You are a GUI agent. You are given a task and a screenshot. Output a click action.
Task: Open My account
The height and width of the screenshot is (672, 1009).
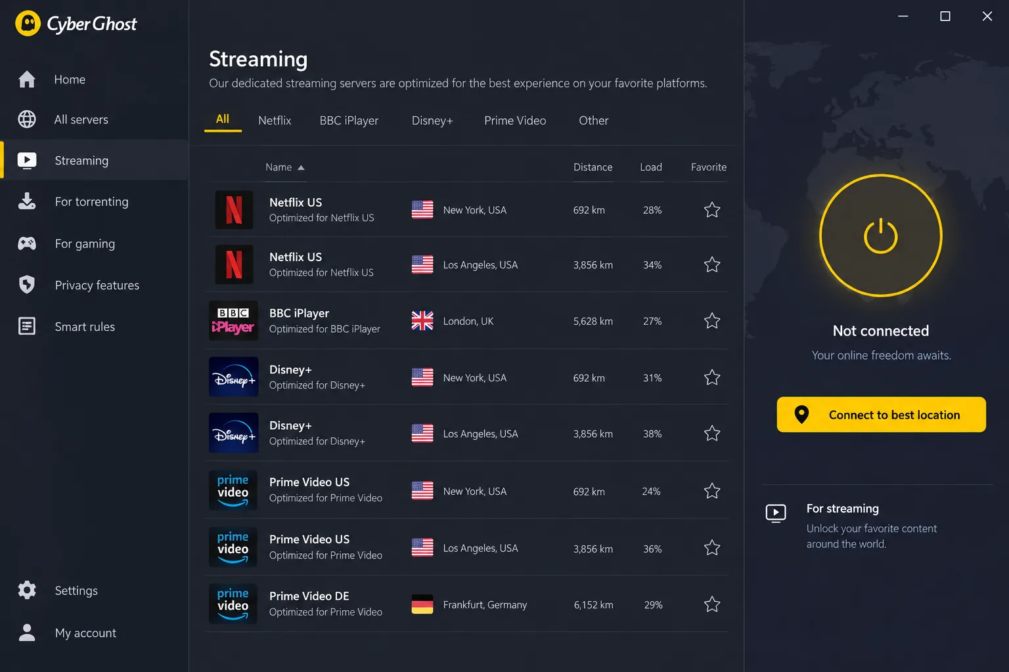94,633
